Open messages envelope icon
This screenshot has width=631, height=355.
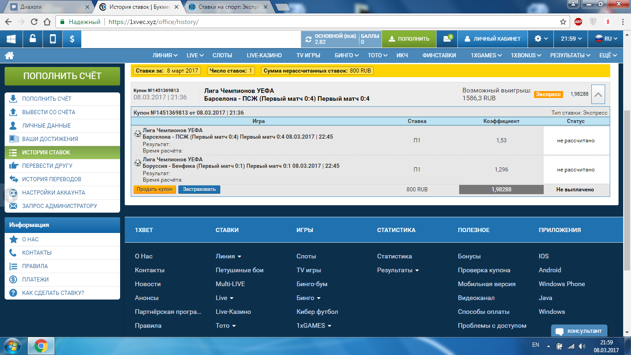(447, 39)
